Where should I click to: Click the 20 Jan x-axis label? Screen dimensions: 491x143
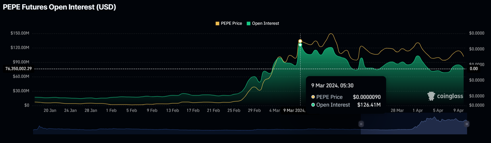(x=50, y=110)
